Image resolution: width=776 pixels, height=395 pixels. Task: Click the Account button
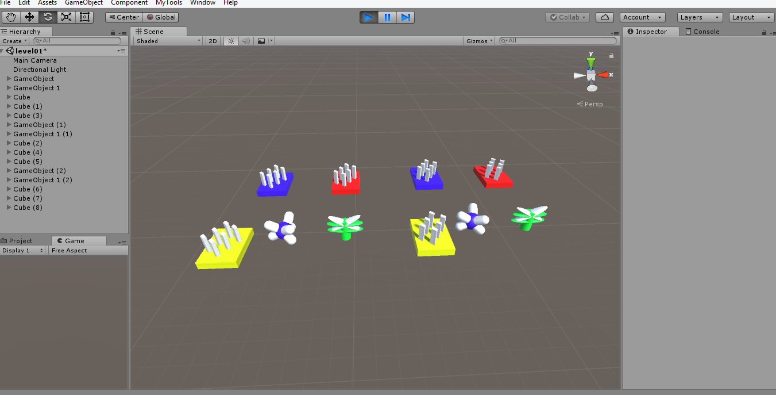(x=642, y=17)
